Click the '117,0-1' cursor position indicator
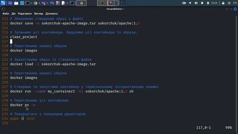238x134 pixels. [x=203, y=128]
